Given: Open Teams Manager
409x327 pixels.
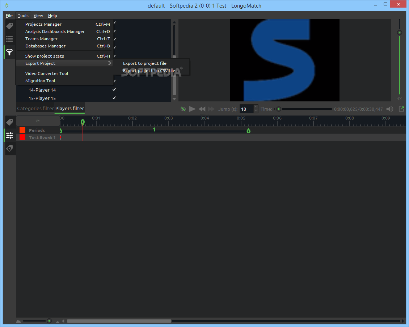Looking at the screenshot, I should [x=64, y=39].
